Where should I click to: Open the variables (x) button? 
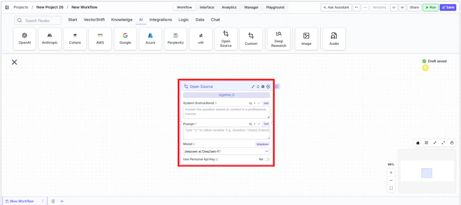click(402, 8)
